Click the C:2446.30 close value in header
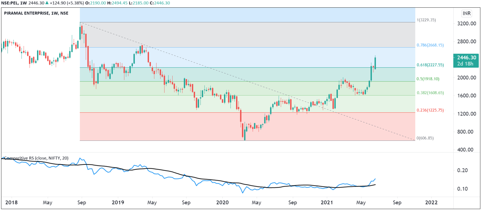482x211 pixels. pos(160,3)
